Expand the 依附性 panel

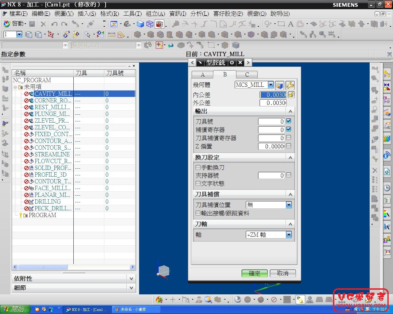pos(131,279)
